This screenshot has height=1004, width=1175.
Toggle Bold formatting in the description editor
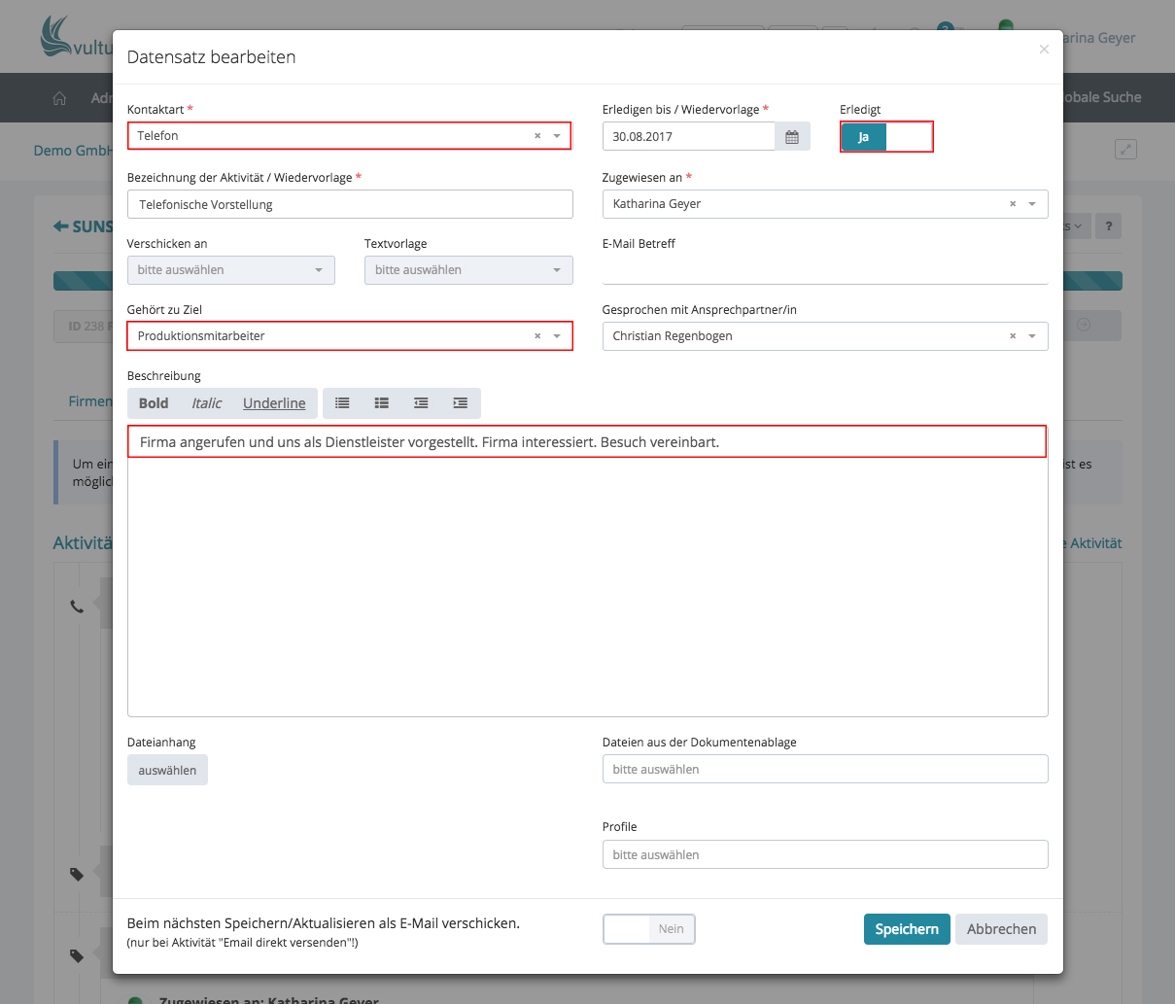coord(154,403)
